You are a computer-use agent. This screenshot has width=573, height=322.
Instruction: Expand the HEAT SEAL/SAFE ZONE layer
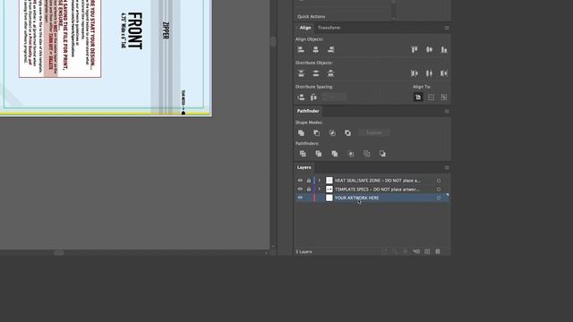tap(320, 181)
